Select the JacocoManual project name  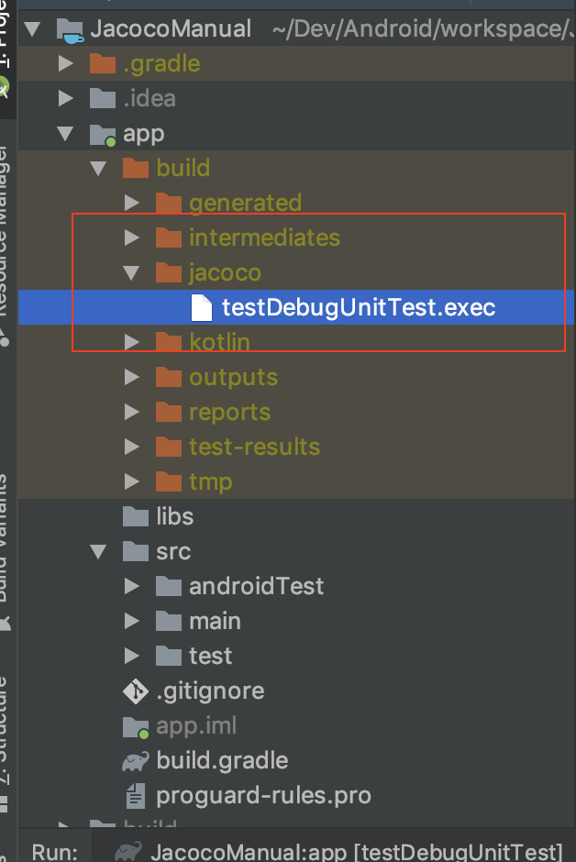(171, 28)
